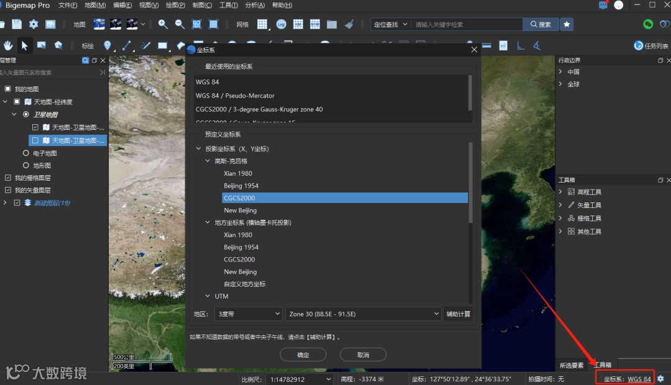
Task: Open the message notification icon in the title bar
Action: click(x=603, y=5)
